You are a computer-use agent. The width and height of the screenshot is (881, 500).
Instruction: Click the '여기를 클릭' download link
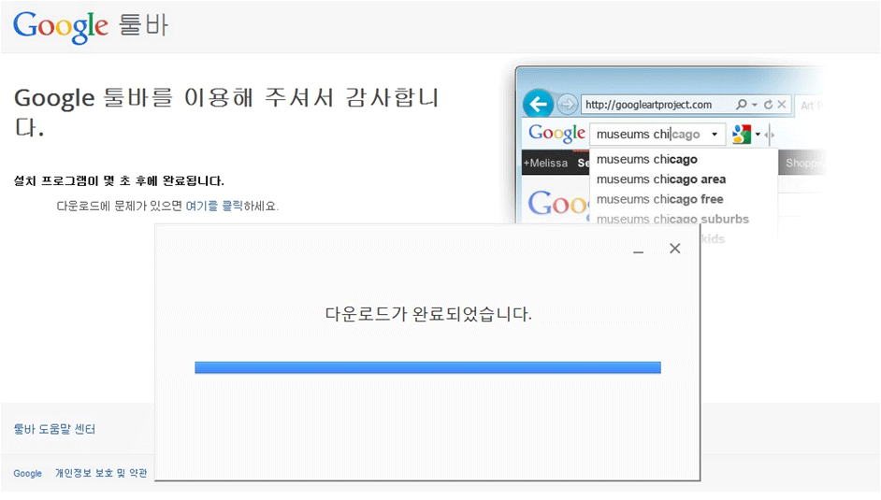(214, 206)
